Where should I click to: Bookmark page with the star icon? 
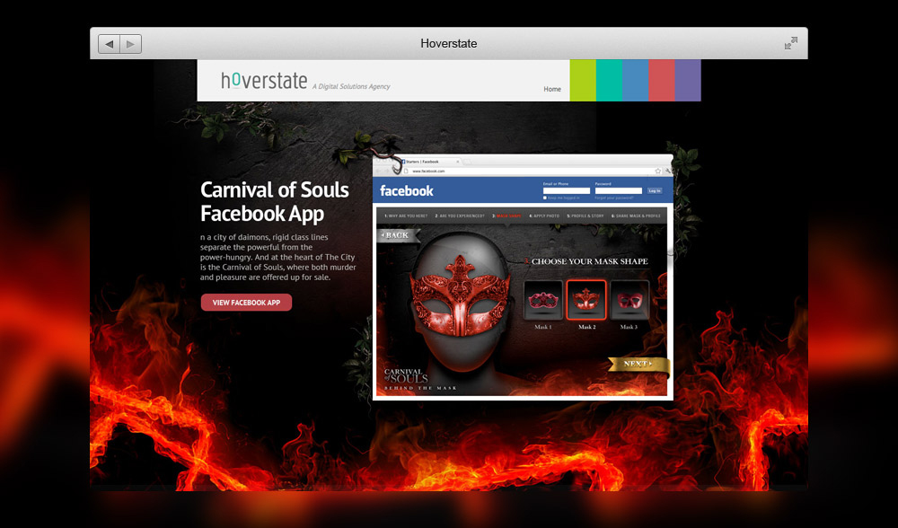point(658,171)
